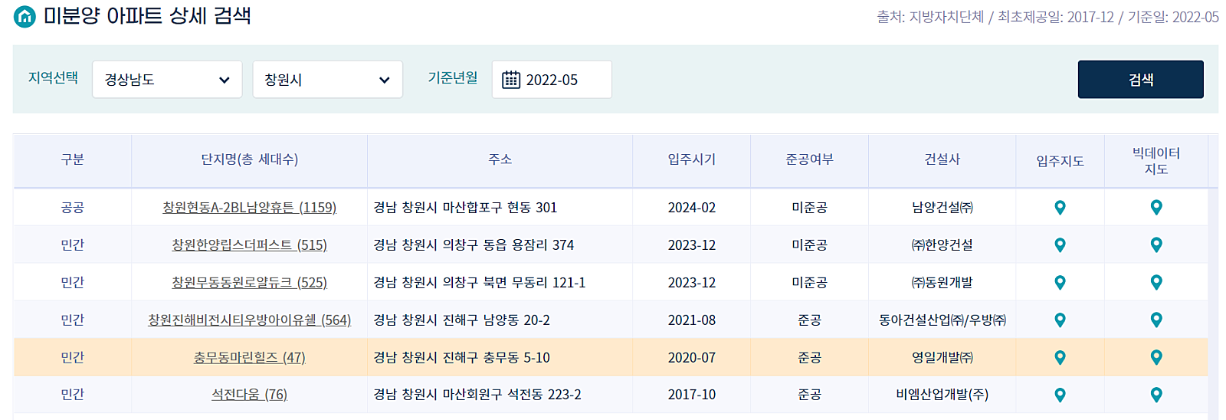Click builder 동아건설산업㈜/우방㈜ cell

(x=942, y=320)
